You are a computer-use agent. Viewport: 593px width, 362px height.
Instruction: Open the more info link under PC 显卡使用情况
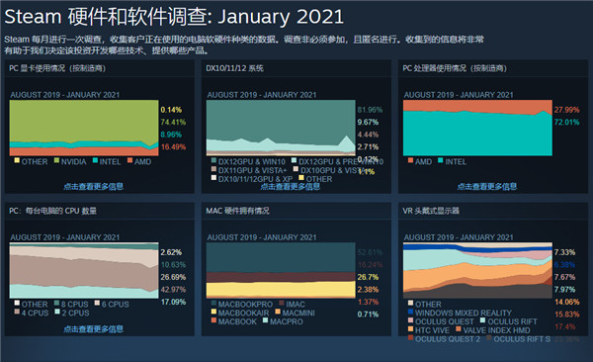point(93,186)
